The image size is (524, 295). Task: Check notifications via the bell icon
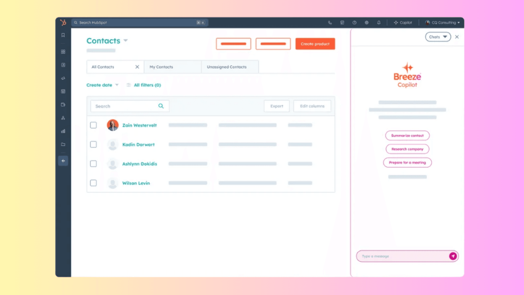point(379,22)
